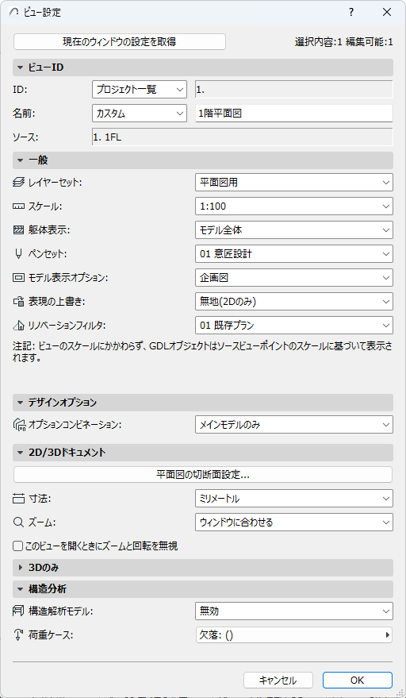Click the scale ruler icon beside スケール
This screenshot has width=406, height=698.
coord(17,206)
